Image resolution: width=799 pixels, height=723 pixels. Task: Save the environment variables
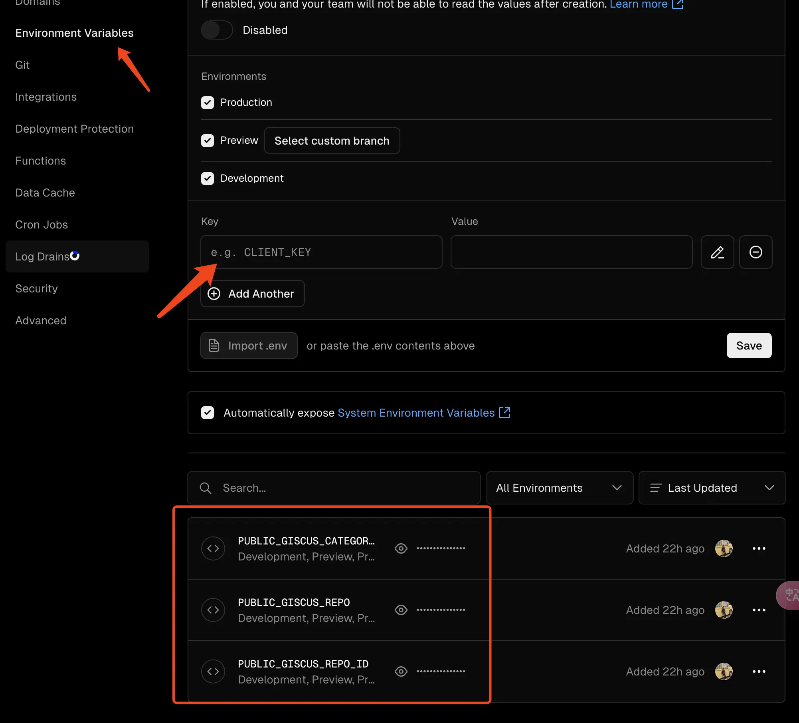(x=749, y=346)
